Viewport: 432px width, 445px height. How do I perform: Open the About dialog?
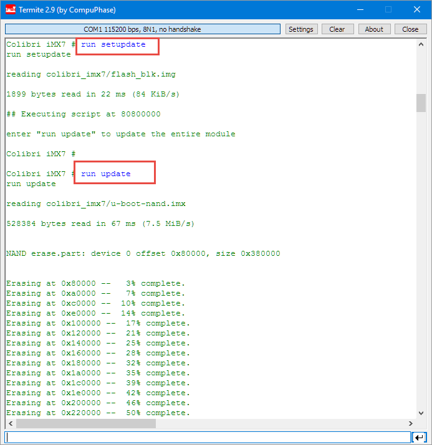click(x=374, y=29)
